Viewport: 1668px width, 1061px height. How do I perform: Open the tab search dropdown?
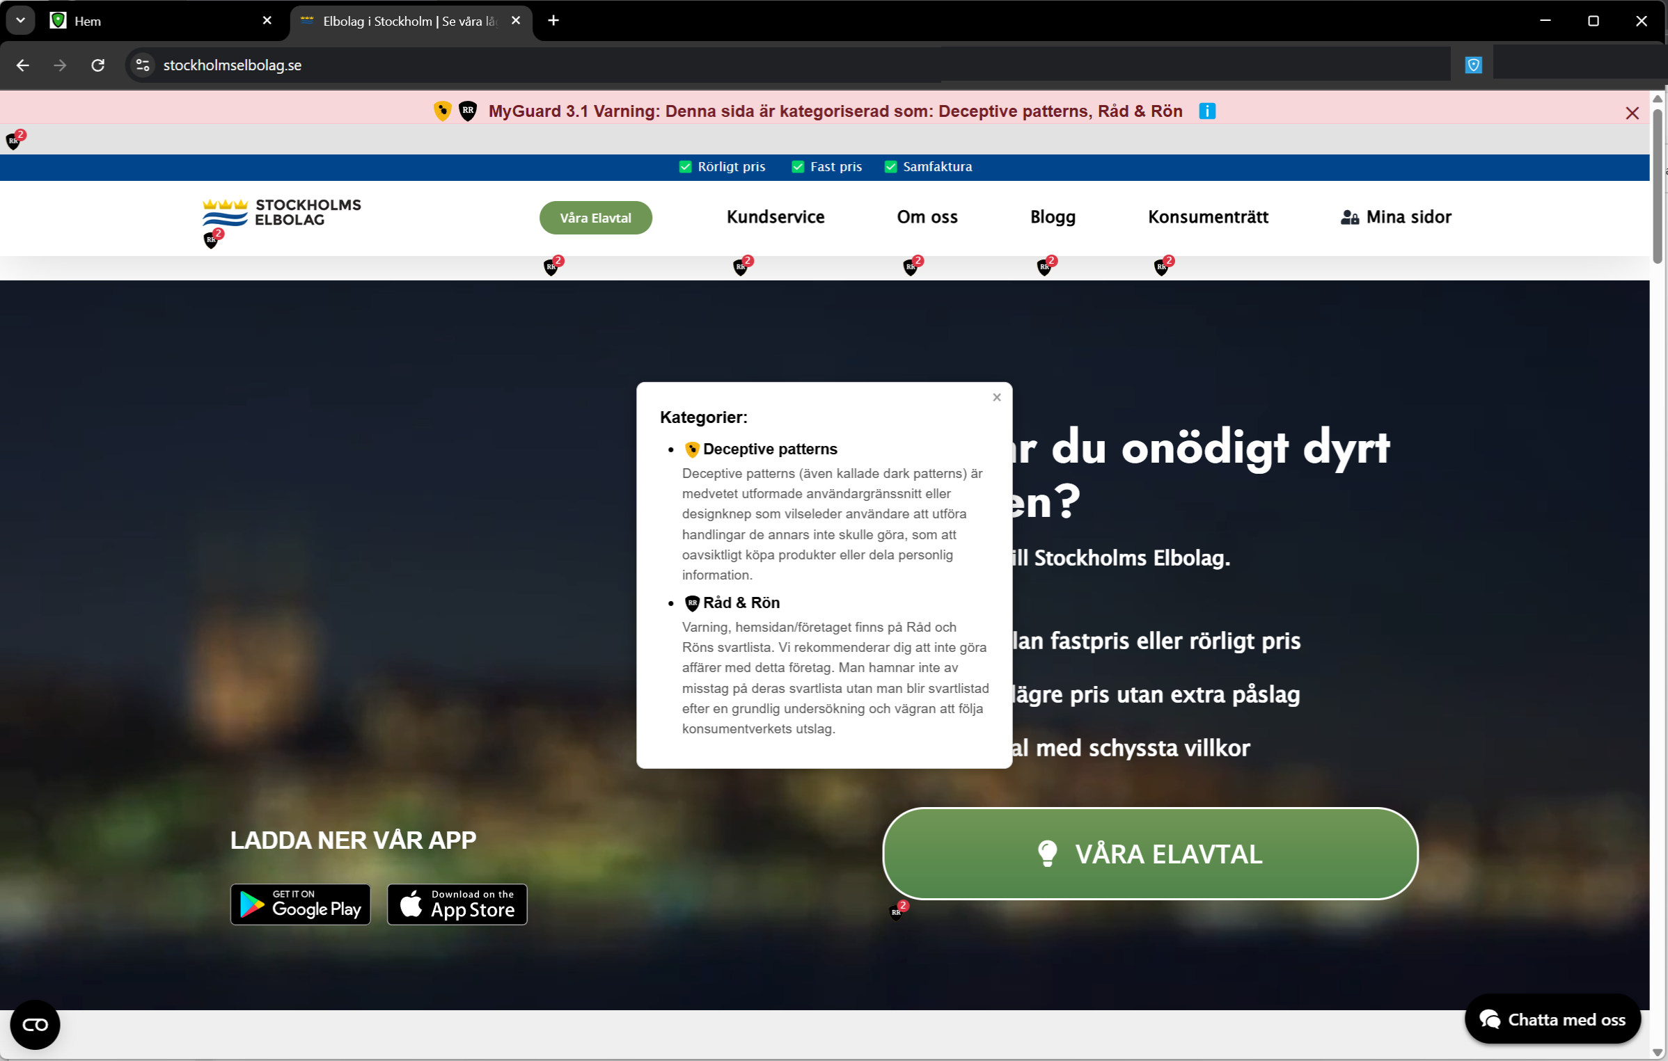tap(20, 21)
